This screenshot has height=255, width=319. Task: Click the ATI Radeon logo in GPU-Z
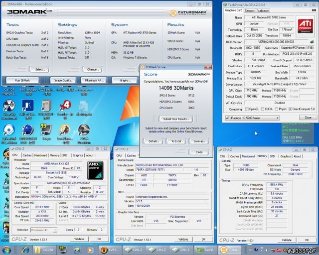pos(305,26)
